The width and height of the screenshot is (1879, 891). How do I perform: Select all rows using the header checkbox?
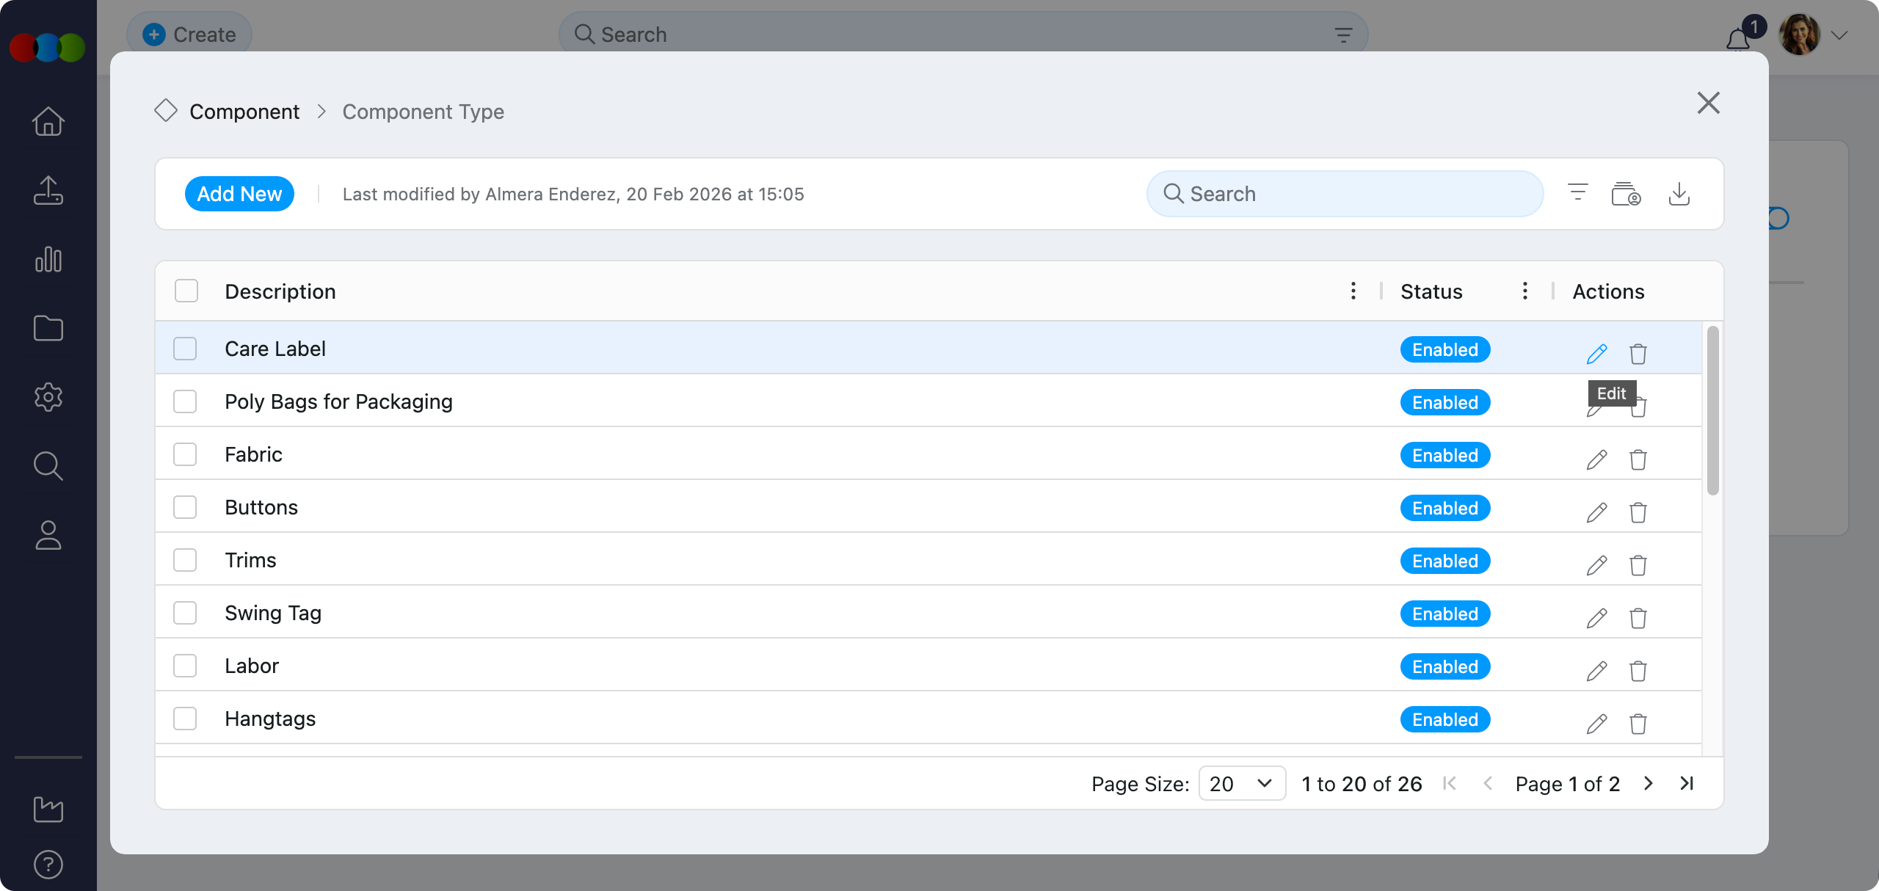click(186, 291)
